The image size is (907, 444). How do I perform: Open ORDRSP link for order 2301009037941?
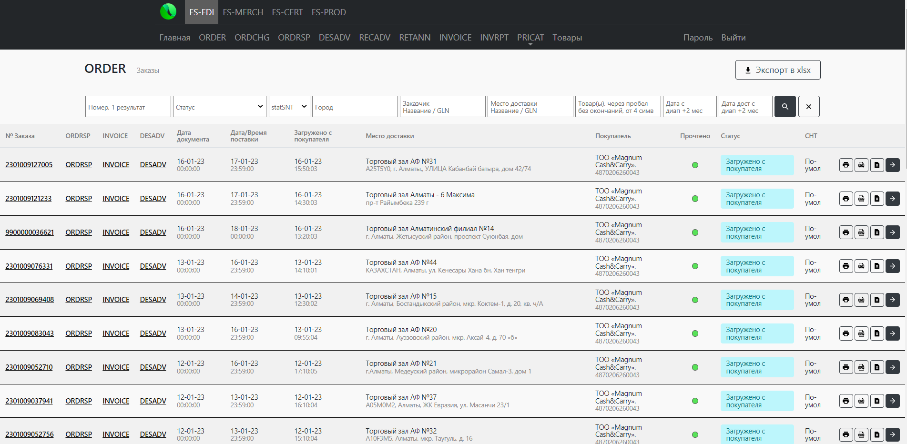tap(79, 401)
